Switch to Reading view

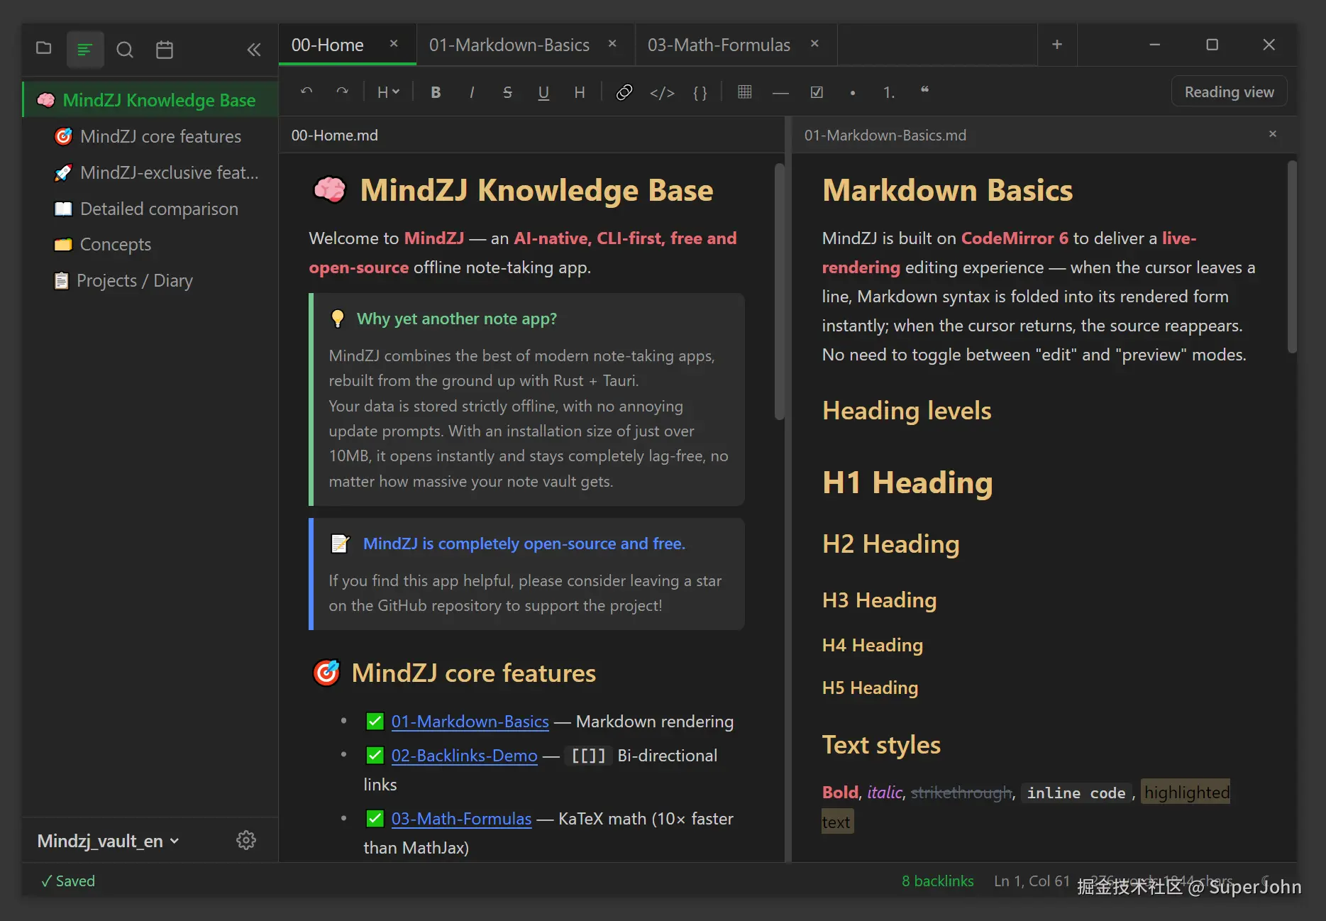point(1229,92)
